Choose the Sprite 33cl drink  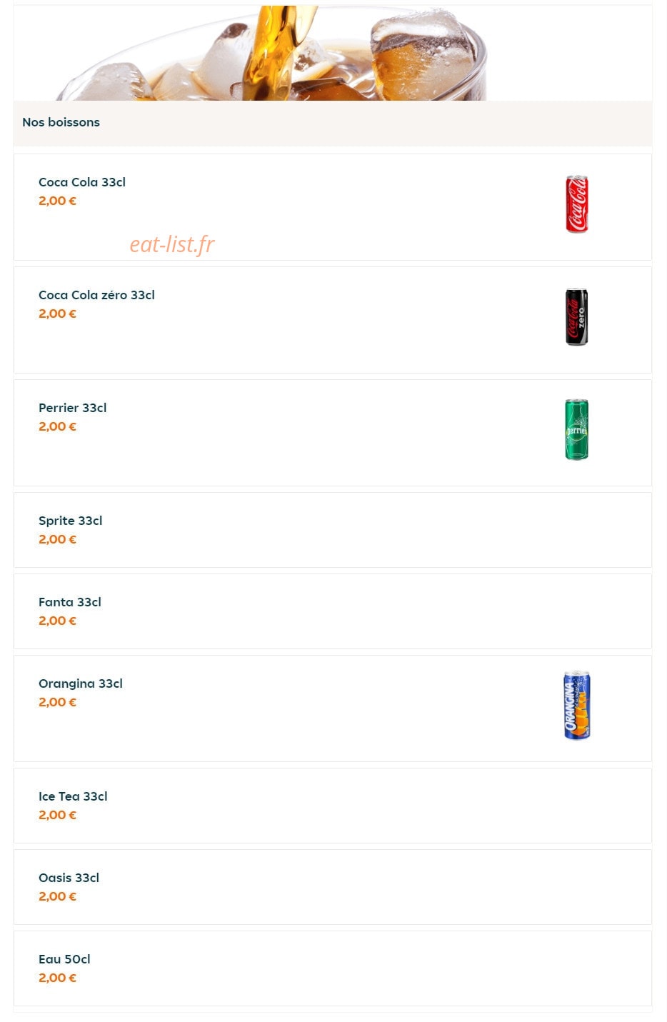pyautogui.click(x=333, y=530)
